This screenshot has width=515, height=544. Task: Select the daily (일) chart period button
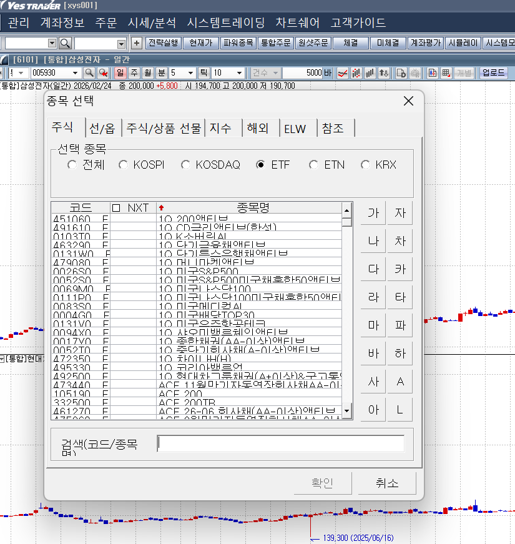point(120,73)
